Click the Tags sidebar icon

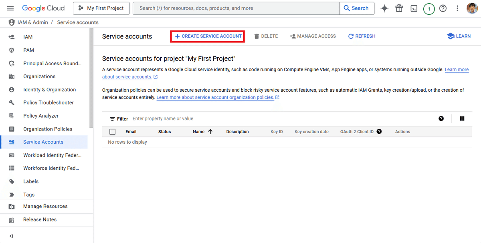12,195
